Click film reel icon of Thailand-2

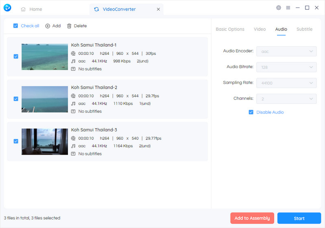pyautogui.click(x=73, y=96)
